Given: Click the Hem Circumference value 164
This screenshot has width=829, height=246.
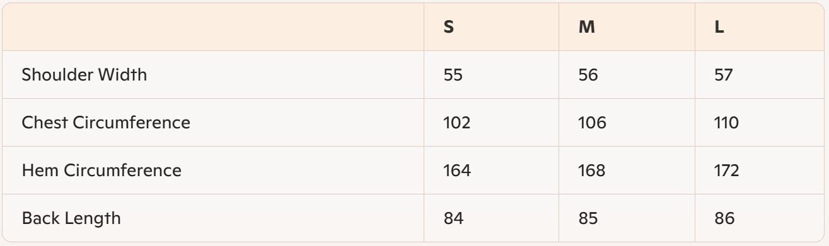Looking at the screenshot, I should pyautogui.click(x=457, y=171).
